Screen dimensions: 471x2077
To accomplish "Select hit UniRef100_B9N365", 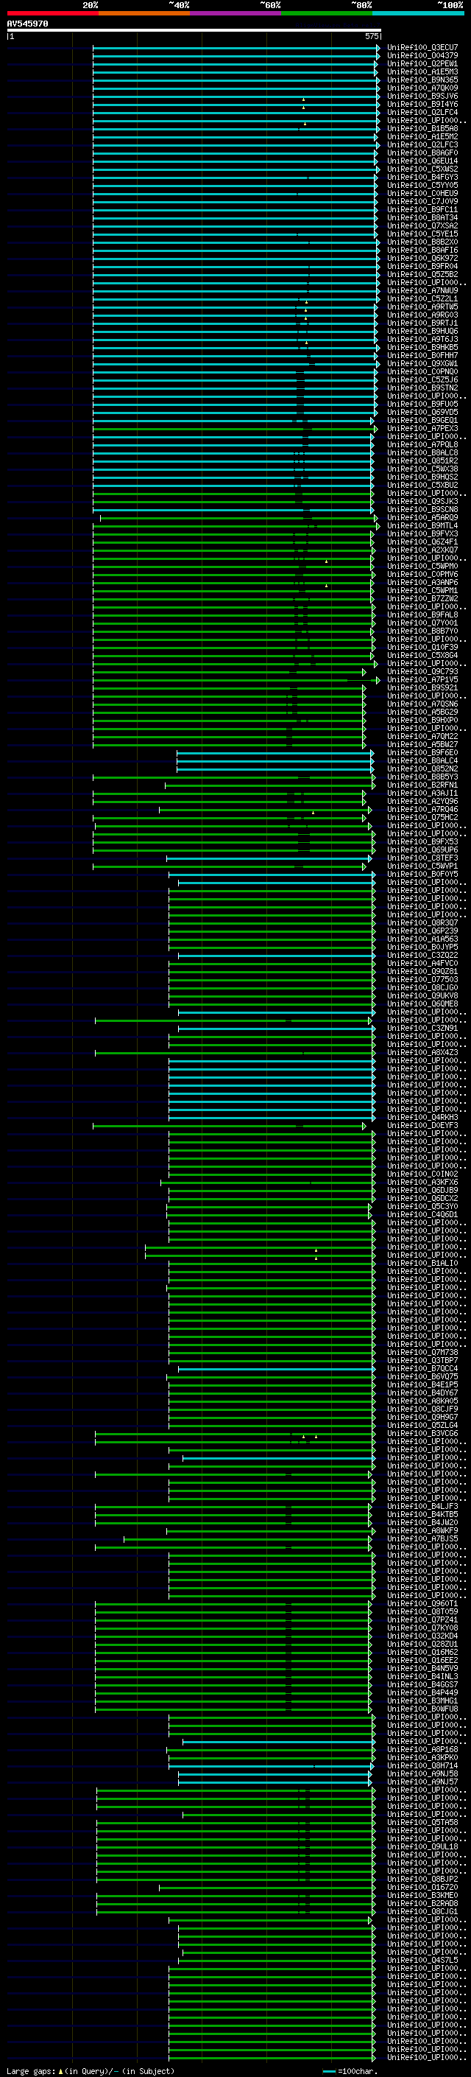I will [x=422, y=80].
